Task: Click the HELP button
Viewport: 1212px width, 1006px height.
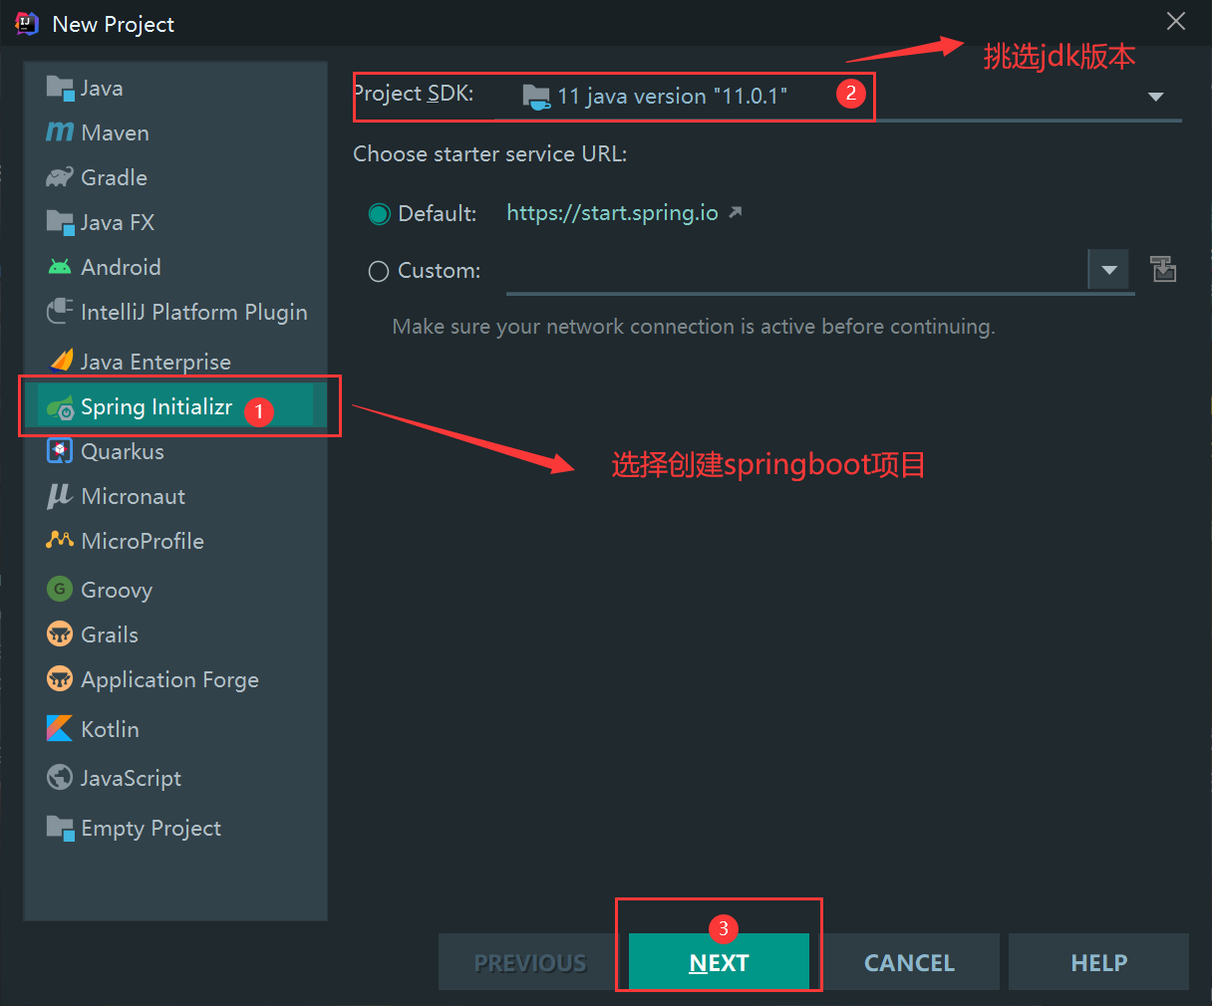Action: tap(1098, 962)
